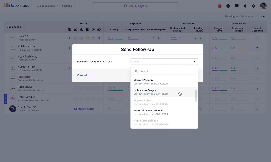Open the Showing last 30 days filter
The width and height of the screenshot is (271, 162).
[239, 16]
